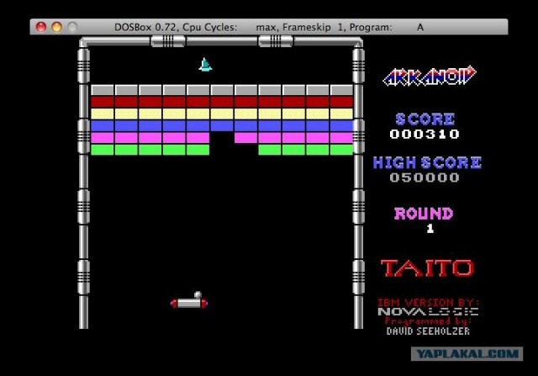
Task: Click the NOVALOGIC logo
Action: pyautogui.click(x=428, y=311)
